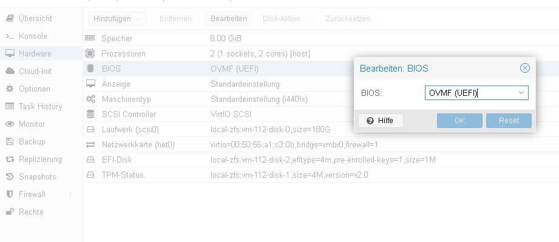This screenshot has height=242, width=559.
Task: Click the Optionen gear icon
Action: tap(10, 89)
